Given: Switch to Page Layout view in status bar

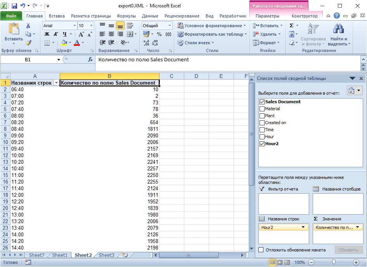Looking at the screenshot, I should point(280,262).
